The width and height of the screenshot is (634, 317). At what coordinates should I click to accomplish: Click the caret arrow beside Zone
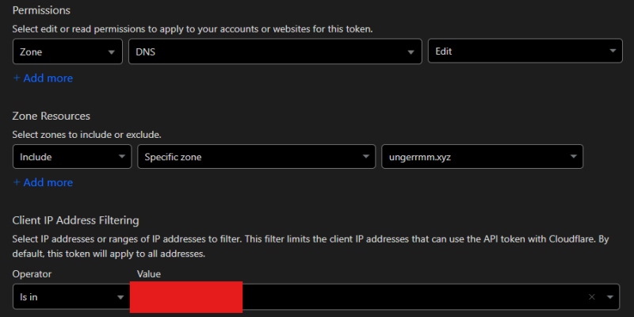(111, 52)
